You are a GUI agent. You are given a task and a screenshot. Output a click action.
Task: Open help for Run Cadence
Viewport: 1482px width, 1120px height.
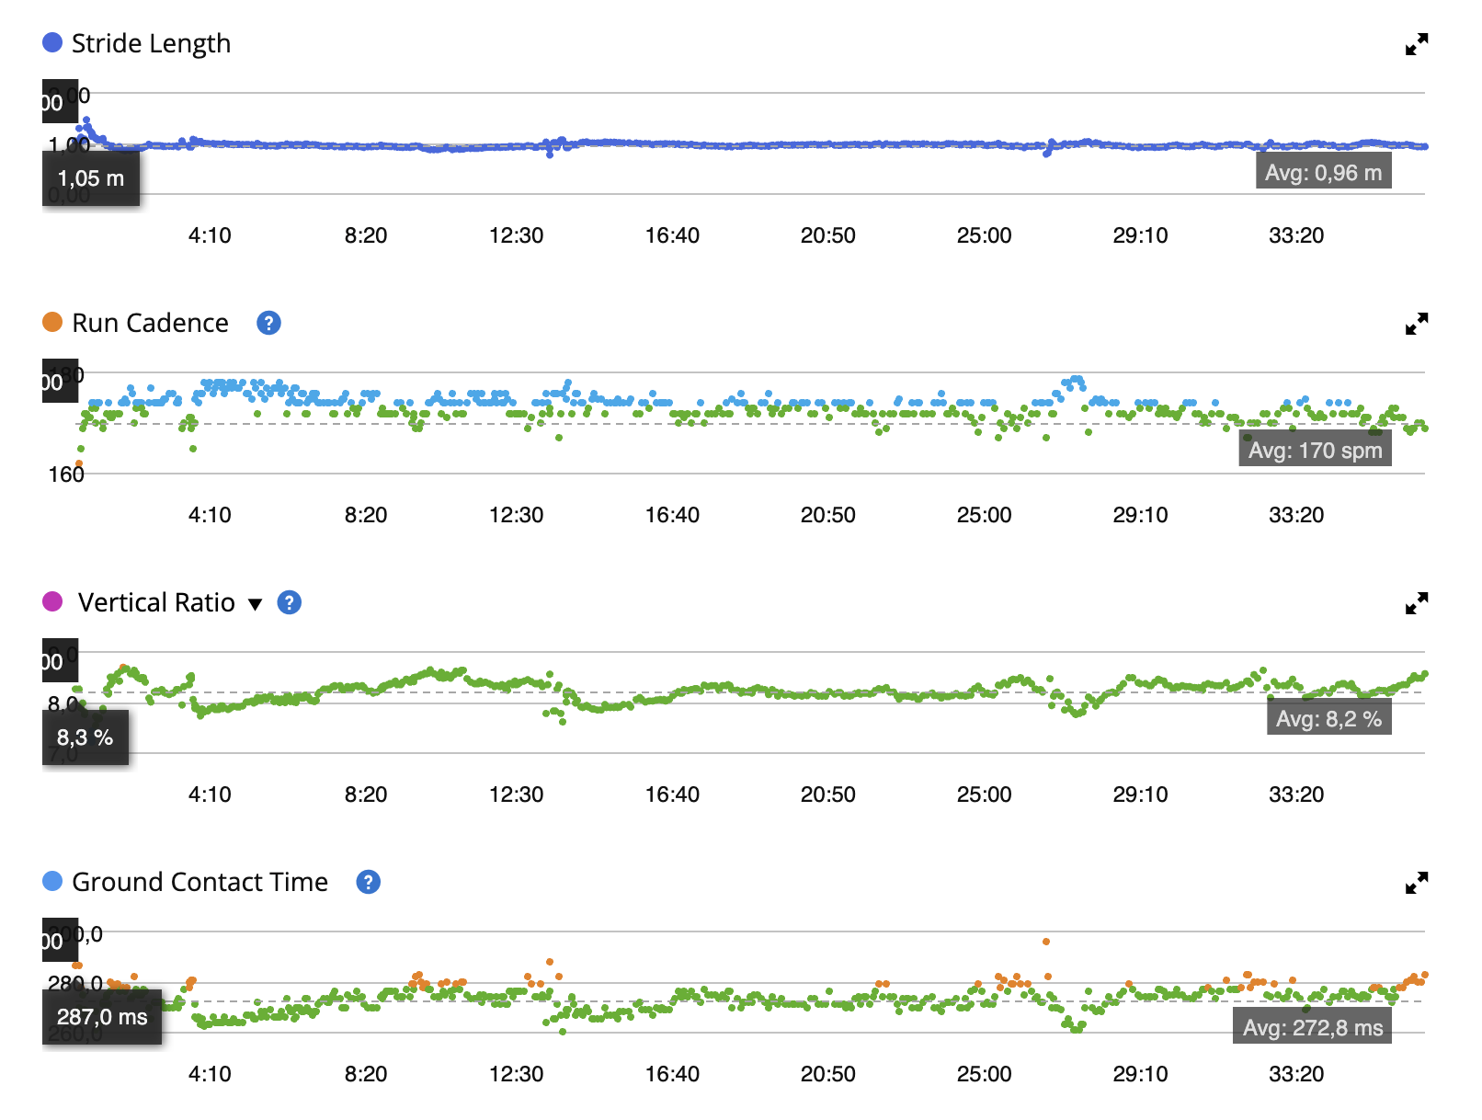268,323
